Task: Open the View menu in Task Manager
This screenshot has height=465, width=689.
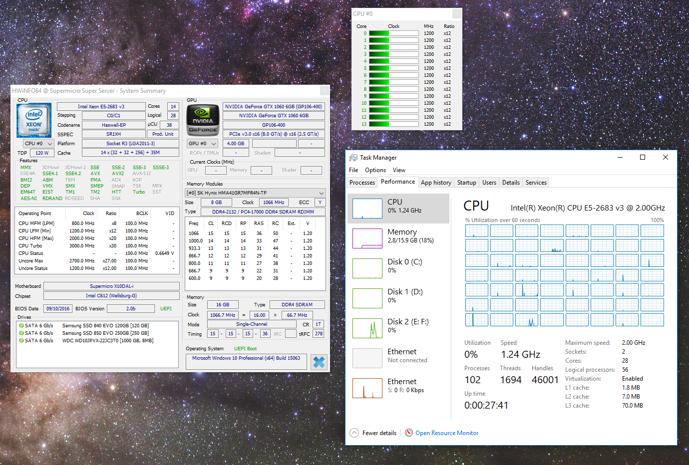Action: (399, 170)
